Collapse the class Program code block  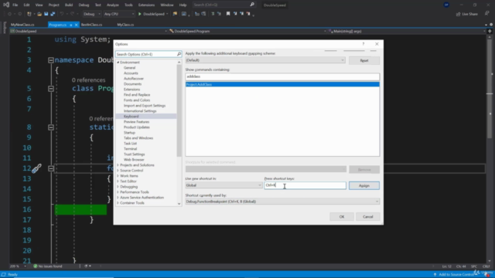pyautogui.click(x=51, y=89)
